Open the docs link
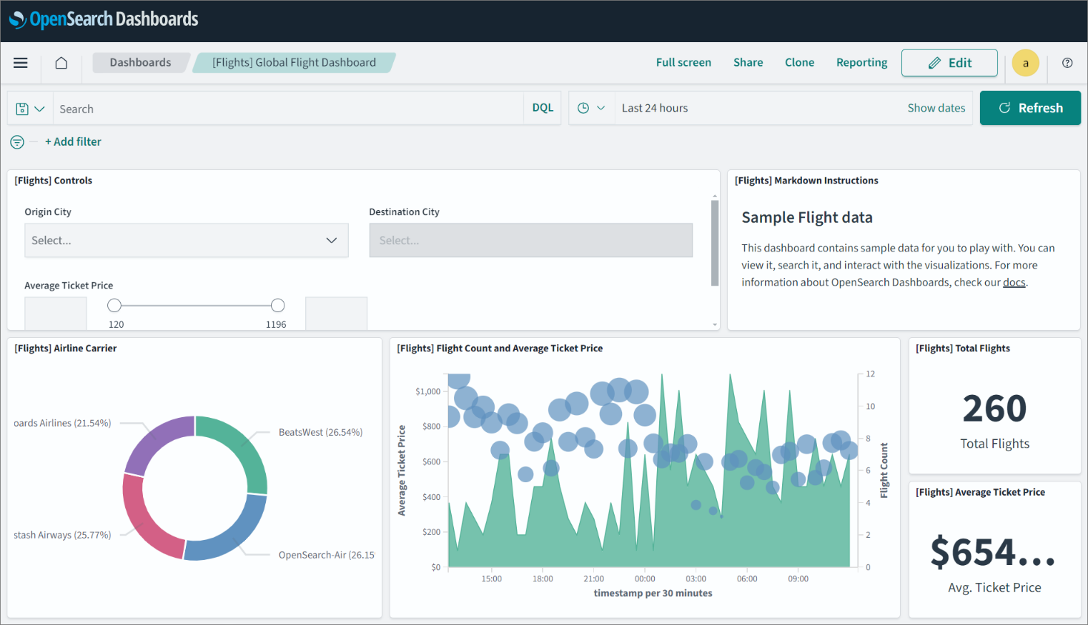The image size is (1088, 625). coord(1014,283)
